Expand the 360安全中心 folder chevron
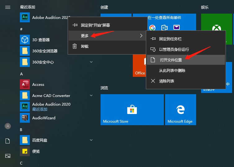 (91, 62)
